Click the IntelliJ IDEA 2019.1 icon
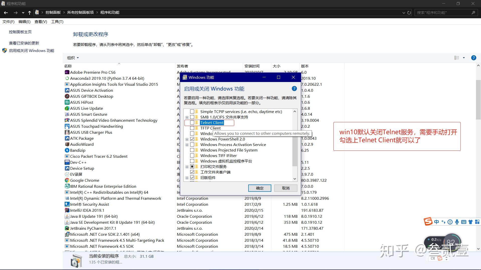 [67, 210]
